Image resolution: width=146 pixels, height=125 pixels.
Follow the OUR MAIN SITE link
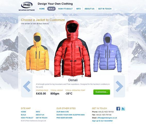[63, 112]
